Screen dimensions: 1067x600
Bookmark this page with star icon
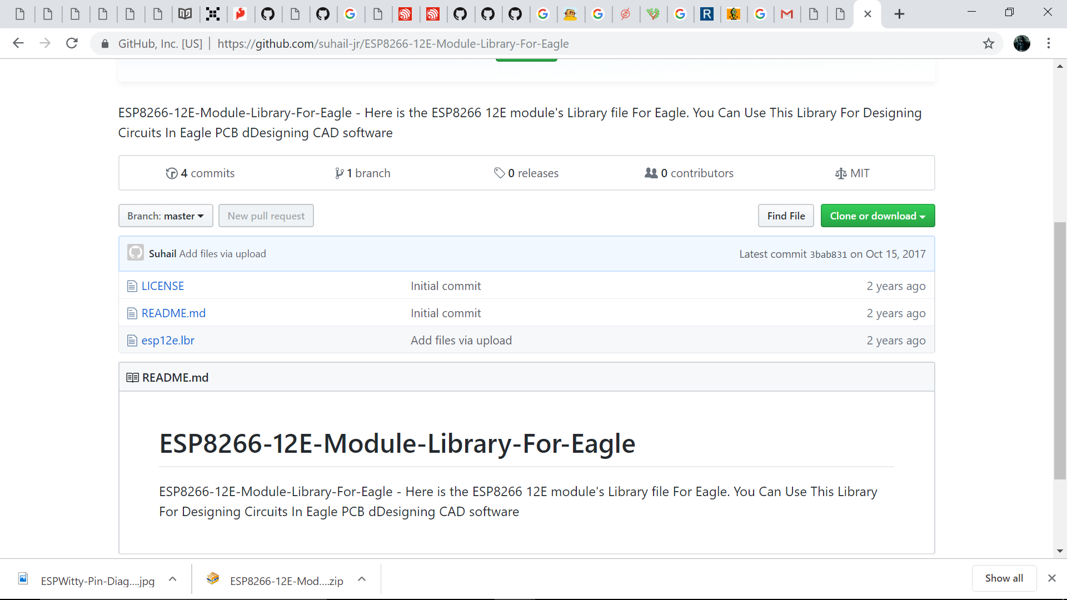pos(988,43)
